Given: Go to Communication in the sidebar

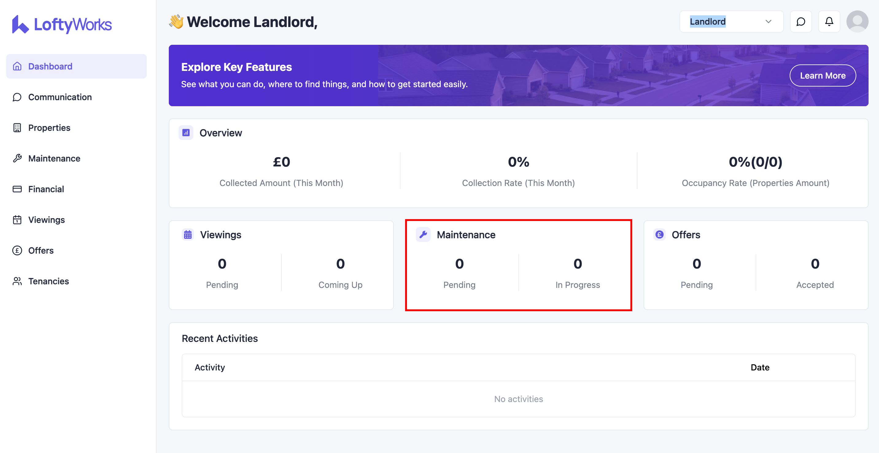Looking at the screenshot, I should point(60,97).
